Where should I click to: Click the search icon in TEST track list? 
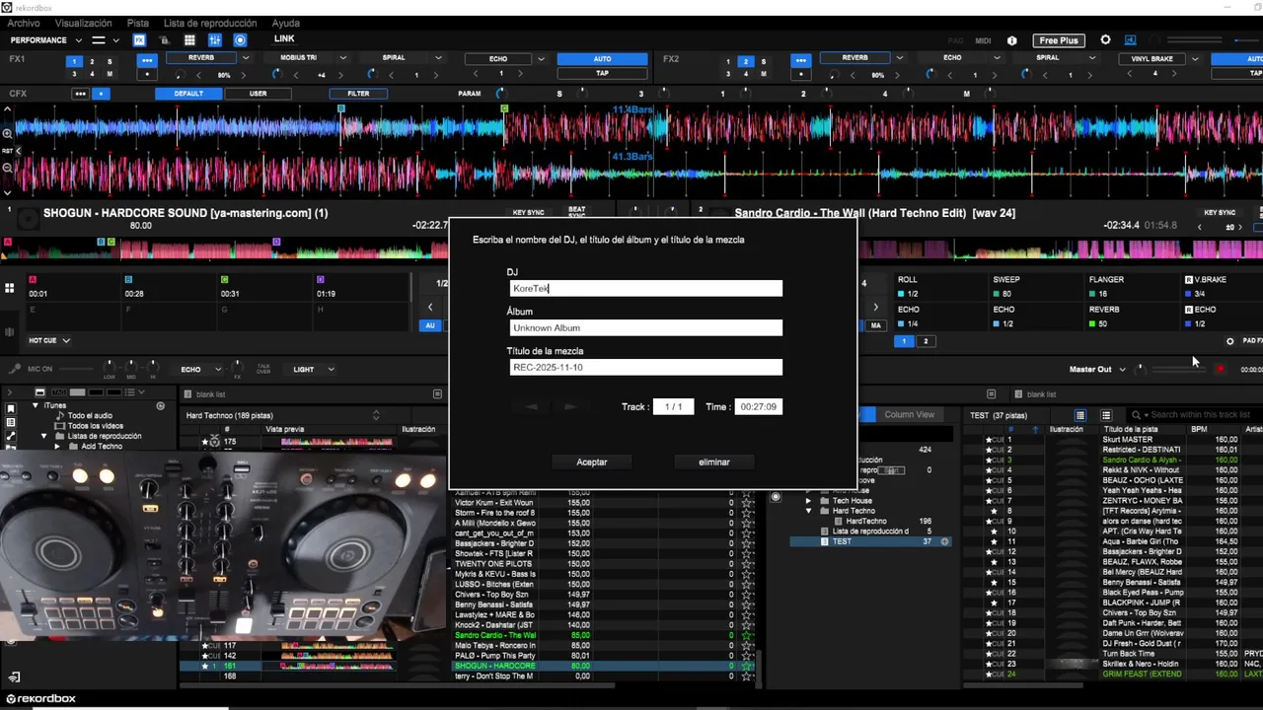pos(1137,415)
